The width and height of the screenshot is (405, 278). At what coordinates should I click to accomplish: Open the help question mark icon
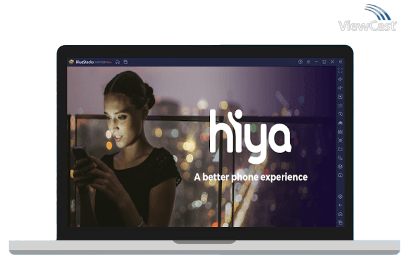(x=300, y=62)
